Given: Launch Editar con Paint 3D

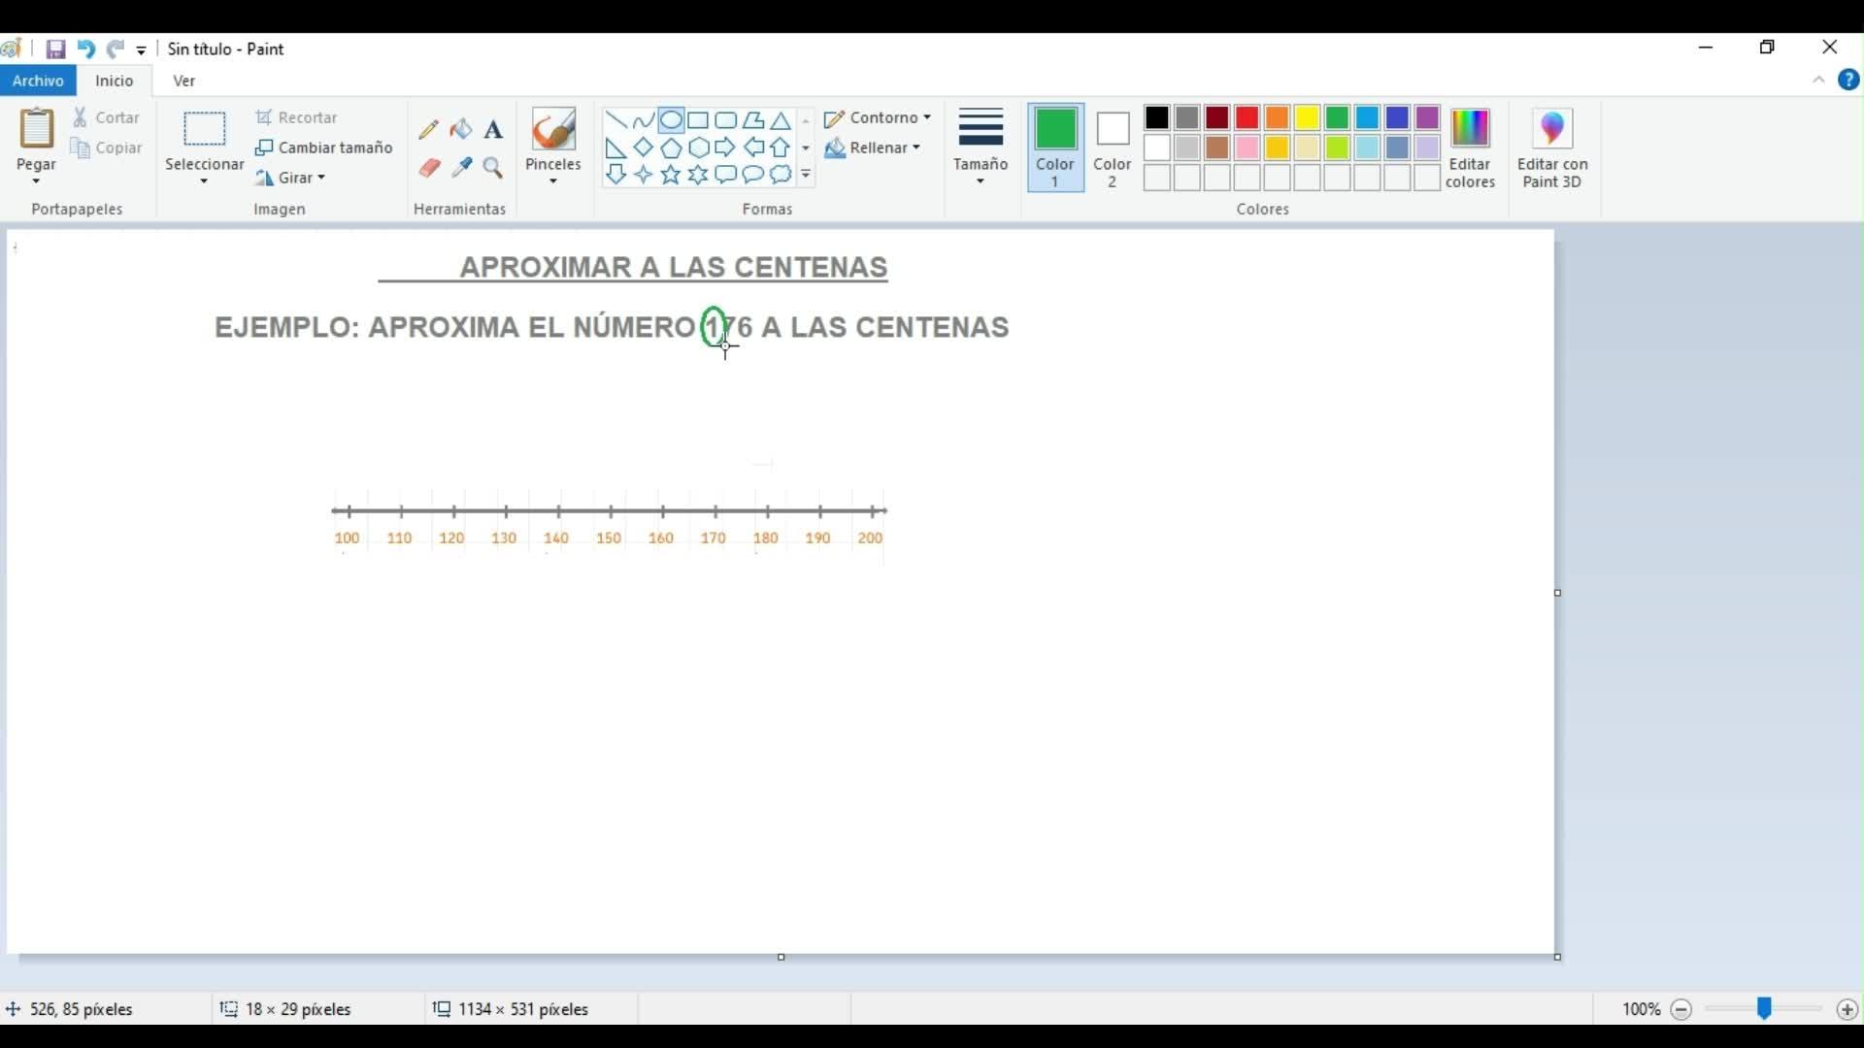Looking at the screenshot, I should pyautogui.click(x=1552, y=147).
